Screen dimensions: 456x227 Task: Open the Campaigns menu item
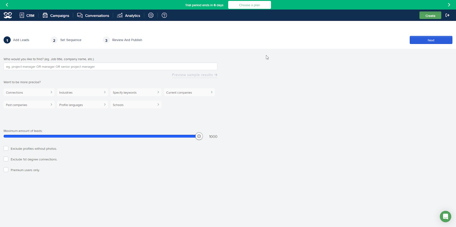tap(56, 15)
